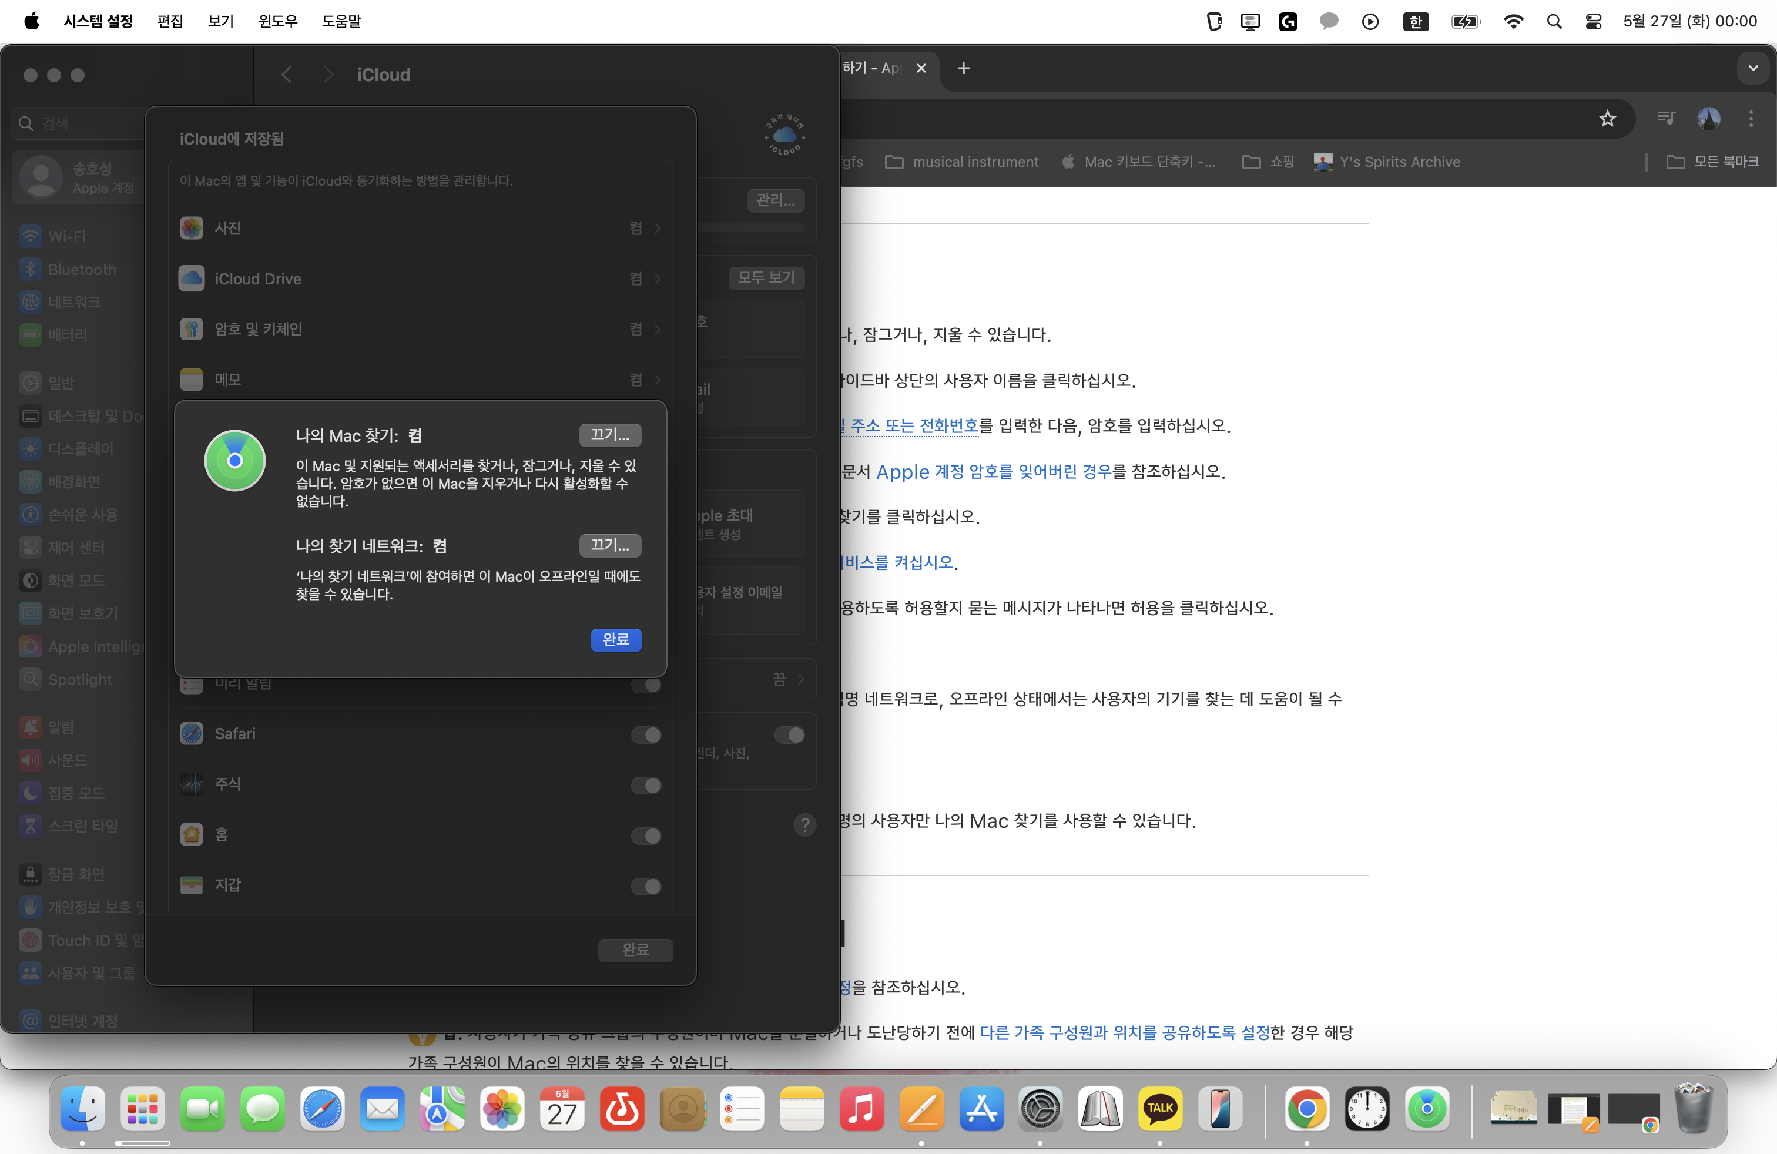Image resolution: width=1777 pixels, height=1154 pixels.
Task: Click the Home house icon in iCloud list
Action: click(x=192, y=834)
